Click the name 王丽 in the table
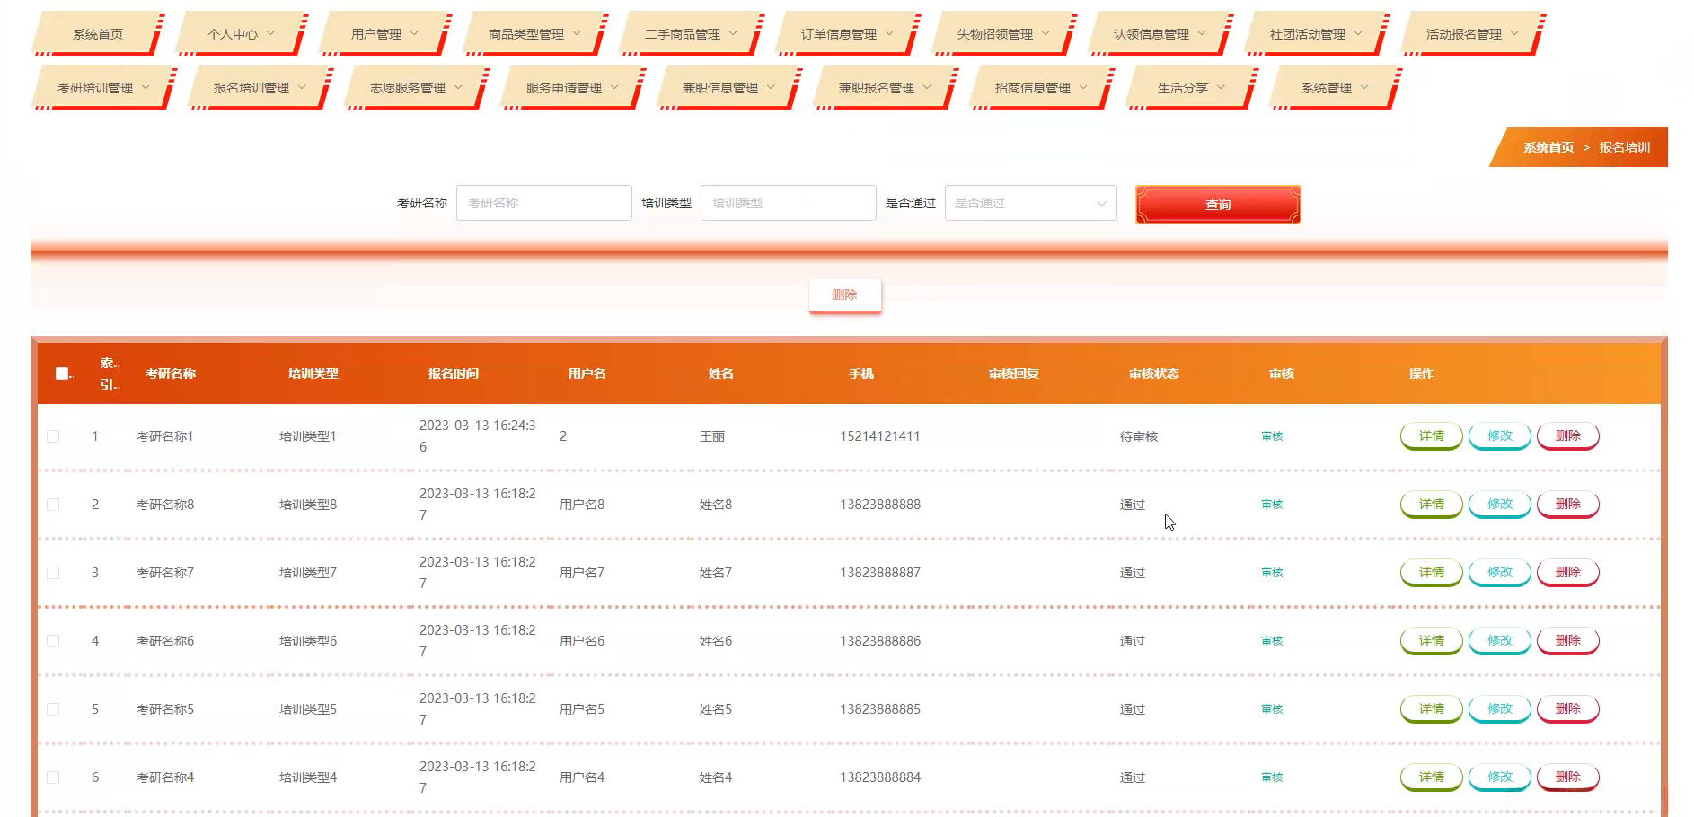 point(712,436)
